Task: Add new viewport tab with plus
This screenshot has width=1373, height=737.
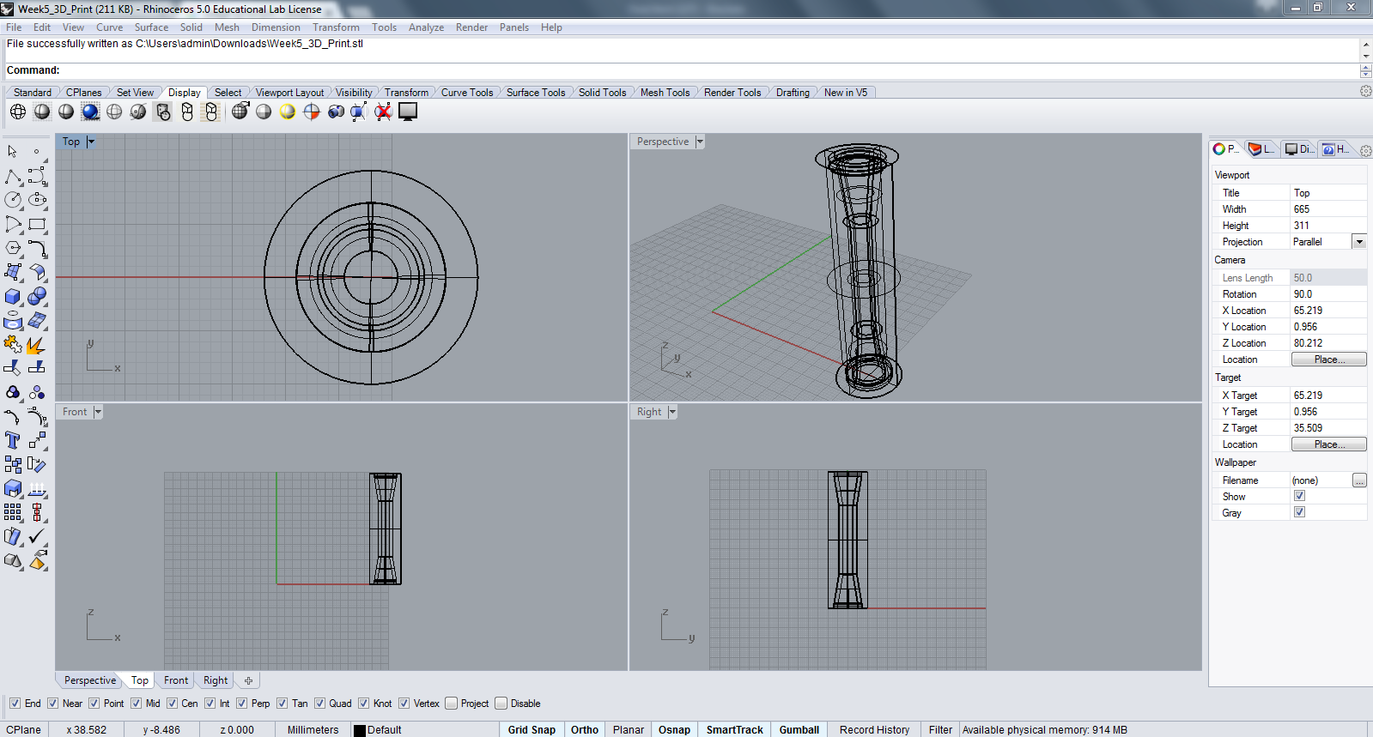Action: click(248, 680)
